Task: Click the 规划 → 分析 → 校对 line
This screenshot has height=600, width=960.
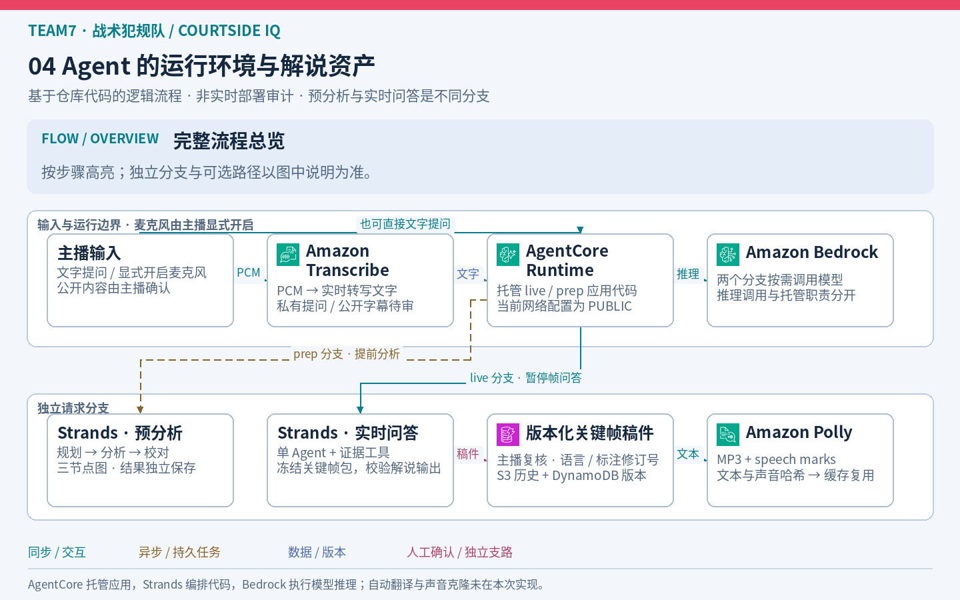Action: [x=113, y=453]
